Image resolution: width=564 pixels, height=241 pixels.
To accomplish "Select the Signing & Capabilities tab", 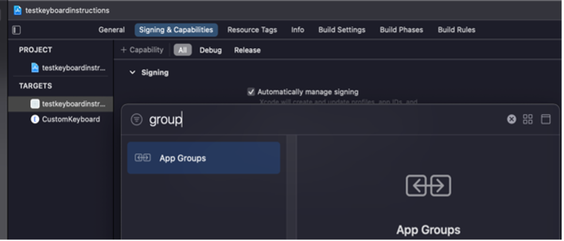I will [x=176, y=30].
